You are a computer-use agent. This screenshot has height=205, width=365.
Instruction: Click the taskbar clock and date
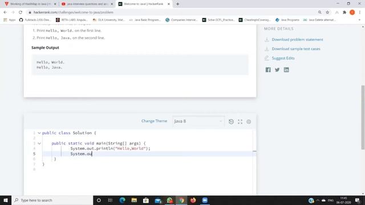(x=343, y=200)
